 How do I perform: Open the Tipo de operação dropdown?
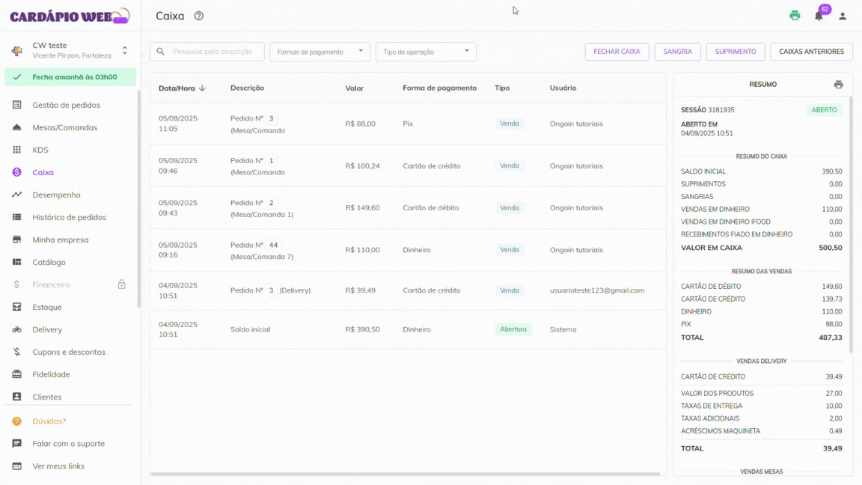426,52
